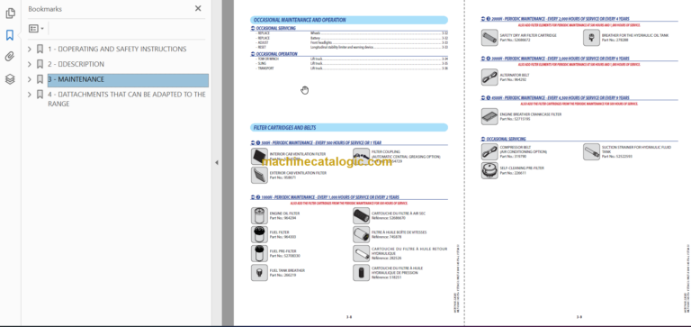Click bookmark ribbon icon beside Maintenance
This screenshot has width=691, height=327.
40,79
